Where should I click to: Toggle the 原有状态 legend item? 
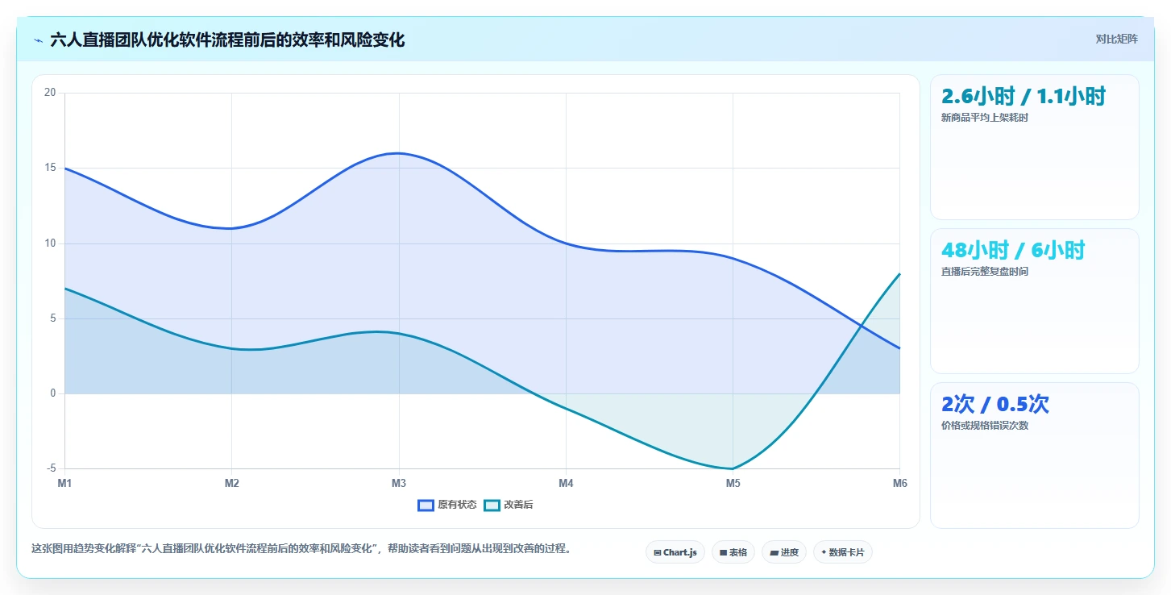point(447,505)
